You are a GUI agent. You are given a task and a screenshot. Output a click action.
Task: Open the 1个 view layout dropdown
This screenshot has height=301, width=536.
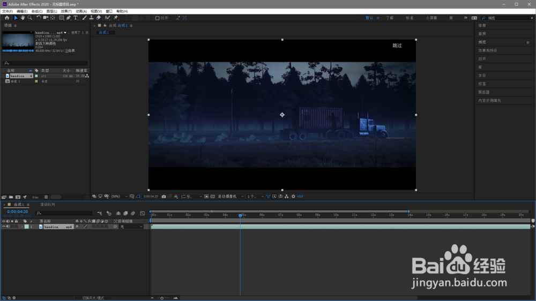pos(255,197)
